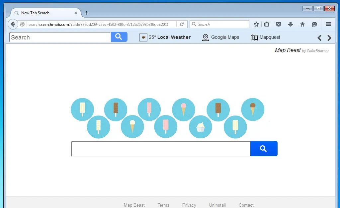
Task: Click the browser back arrow button
Action: tap(13, 24)
